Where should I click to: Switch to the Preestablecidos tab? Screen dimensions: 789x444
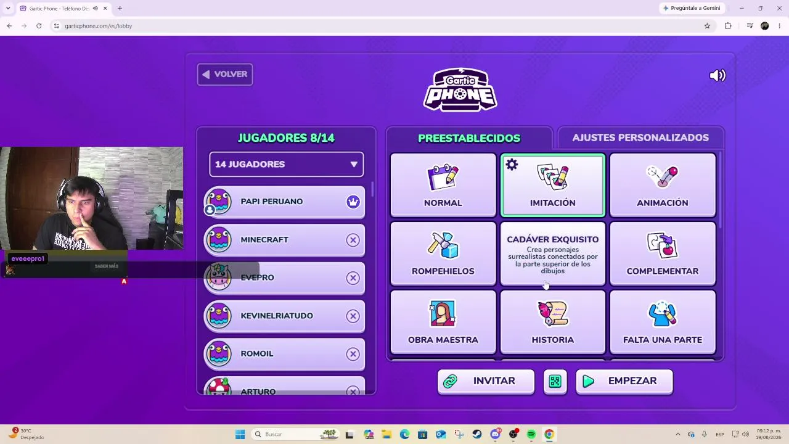pyautogui.click(x=469, y=138)
